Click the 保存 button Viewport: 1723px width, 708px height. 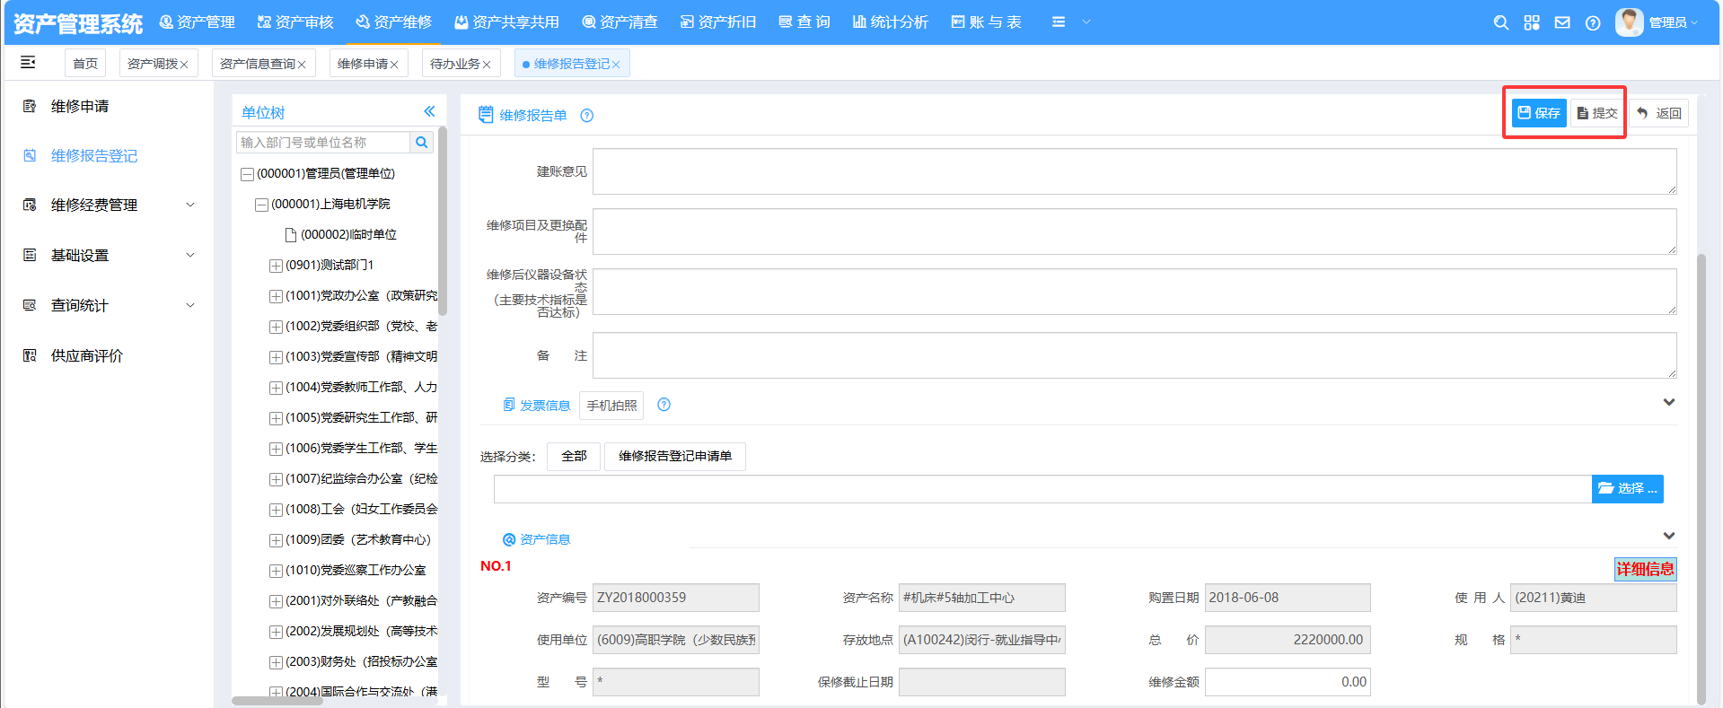coord(1539,113)
